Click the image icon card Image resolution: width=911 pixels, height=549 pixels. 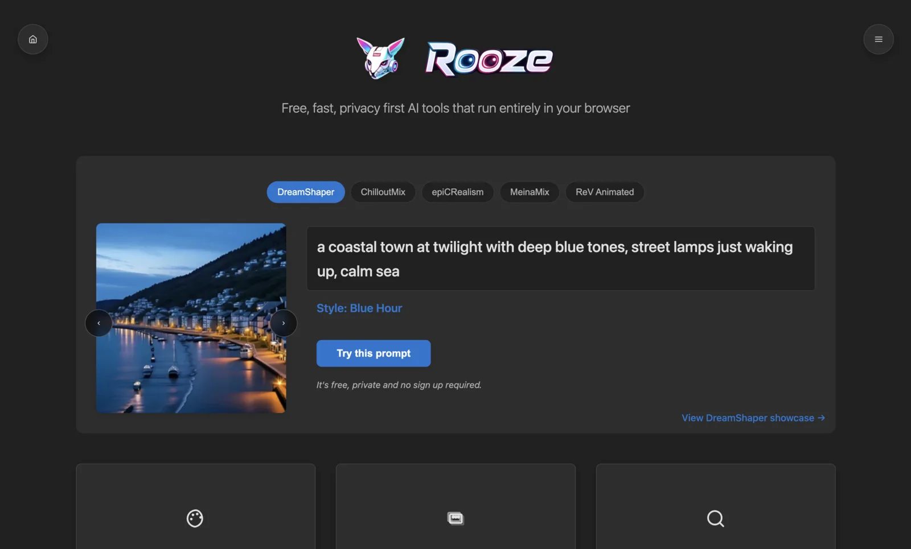455,506
